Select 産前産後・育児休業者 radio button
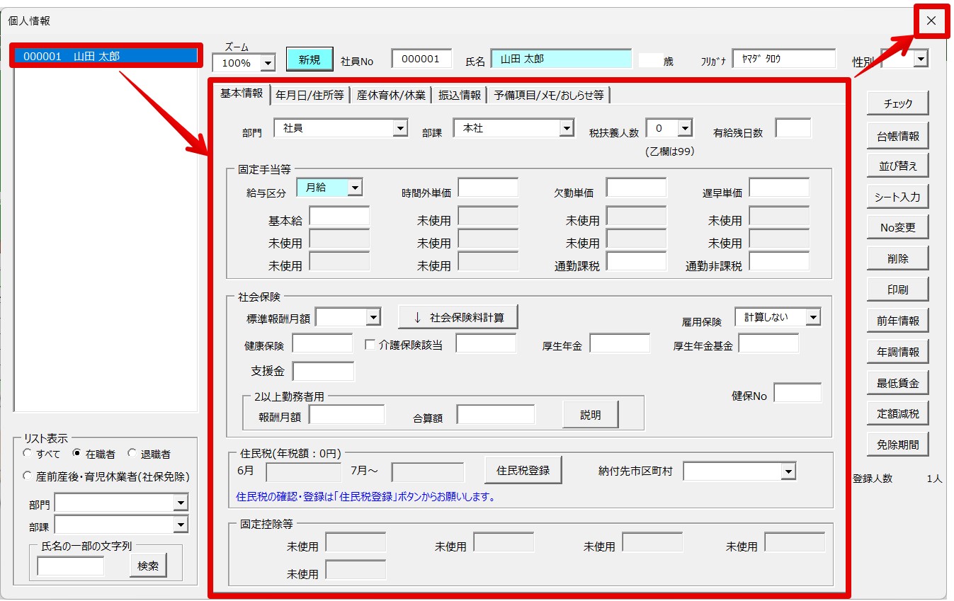Screen dimensions: 954x601 coord(28,476)
